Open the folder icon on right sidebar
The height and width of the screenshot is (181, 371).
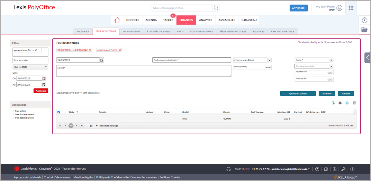click(364, 30)
